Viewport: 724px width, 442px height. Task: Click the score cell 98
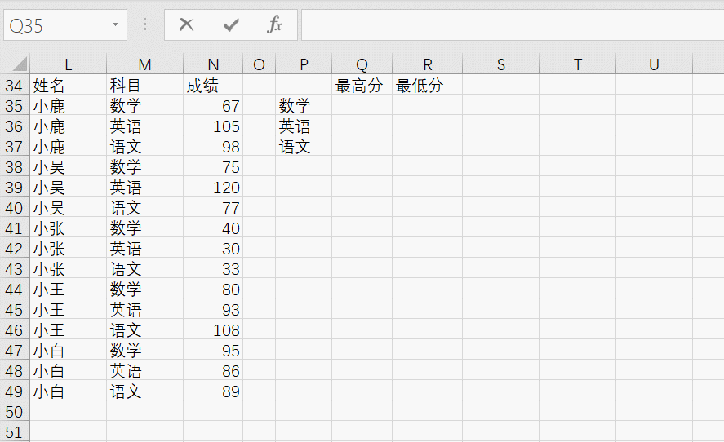(x=213, y=147)
